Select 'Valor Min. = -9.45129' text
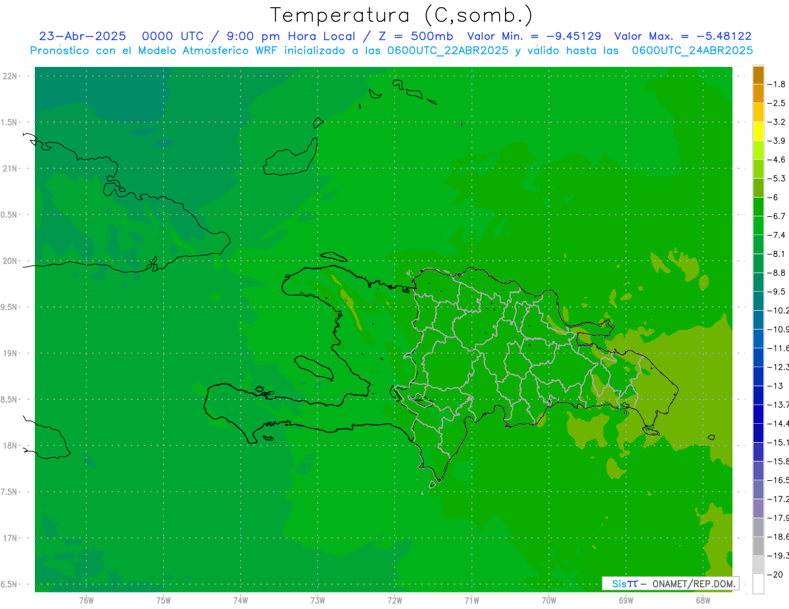 [x=533, y=36]
